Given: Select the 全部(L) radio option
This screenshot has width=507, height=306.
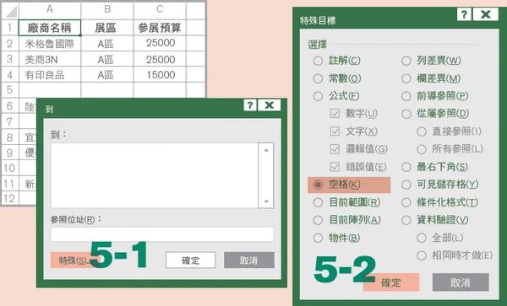Looking at the screenshot, I should (422, 238).
